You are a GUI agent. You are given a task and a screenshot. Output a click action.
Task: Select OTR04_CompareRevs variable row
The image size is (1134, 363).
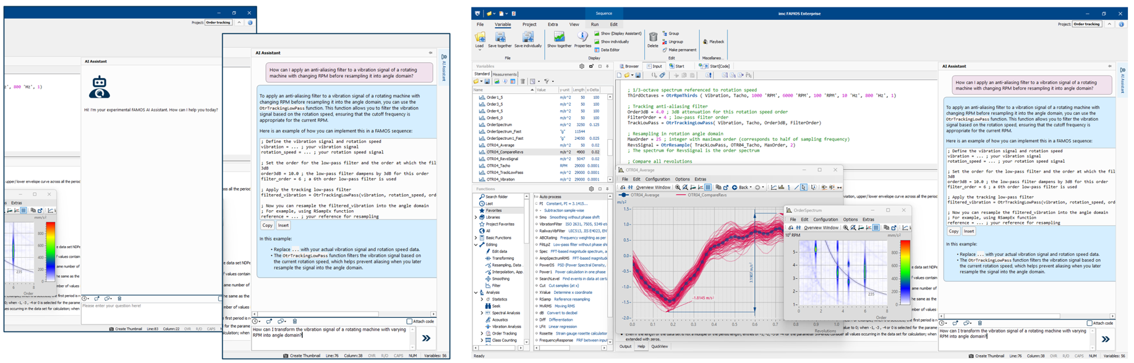coord(540,152)
